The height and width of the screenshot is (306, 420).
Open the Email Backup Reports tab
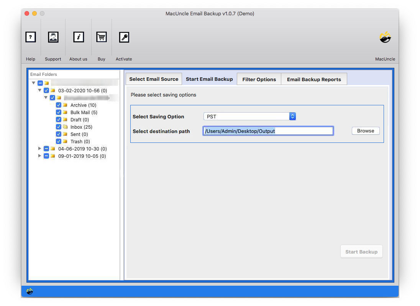pyautogui.click(x=314, y=79)
